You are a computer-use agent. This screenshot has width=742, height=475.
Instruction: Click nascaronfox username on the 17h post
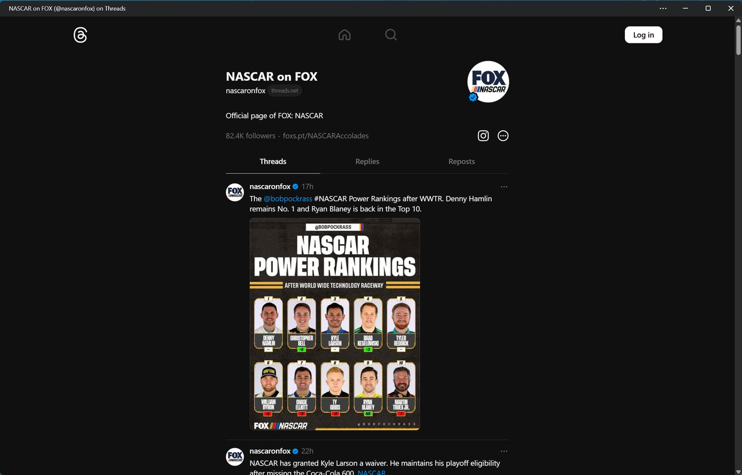(x=270, y=186)
